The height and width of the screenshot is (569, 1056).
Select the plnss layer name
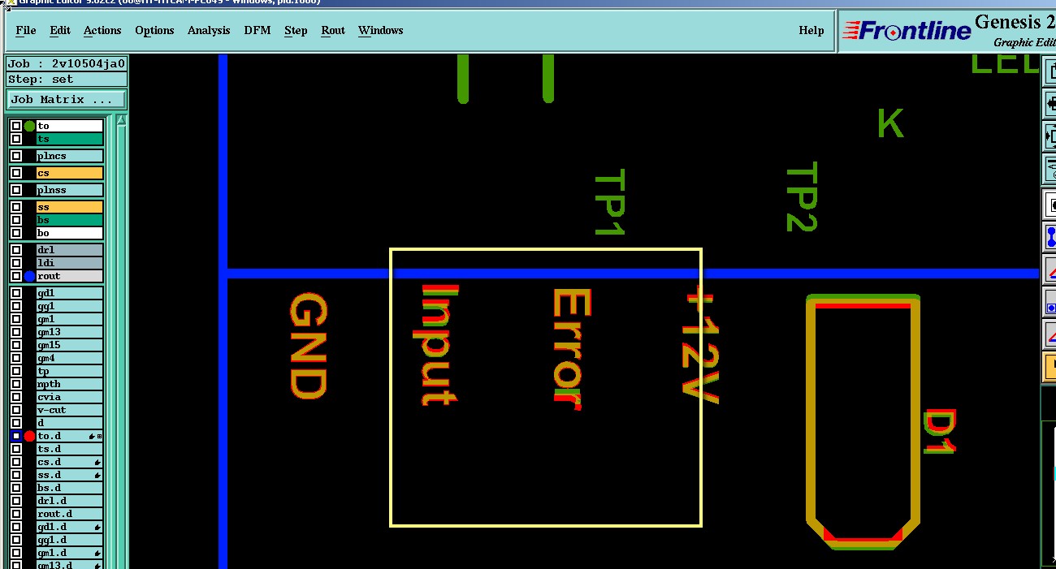tap(70, 190)
